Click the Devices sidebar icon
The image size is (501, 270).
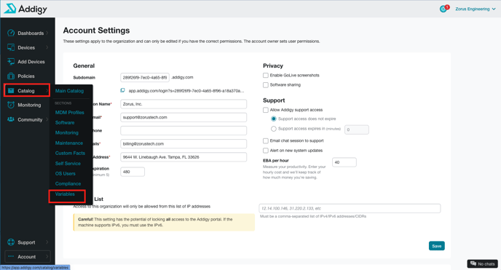click(x=11, y=47)
